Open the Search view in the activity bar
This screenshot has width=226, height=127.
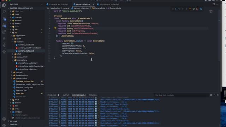(x=4, y=12)
